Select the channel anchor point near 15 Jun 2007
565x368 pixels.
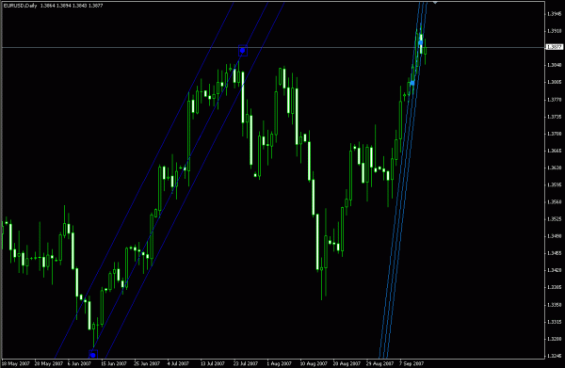coord(93,355)
